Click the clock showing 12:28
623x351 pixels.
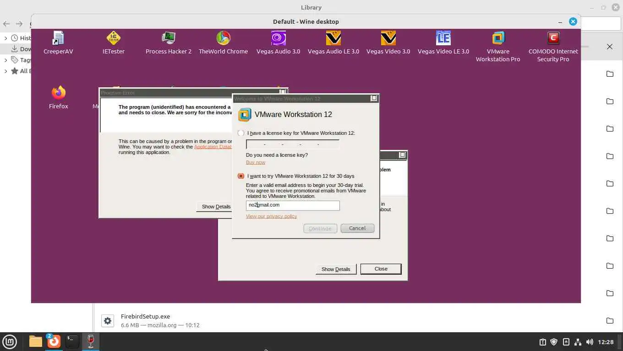click(606, 342)
